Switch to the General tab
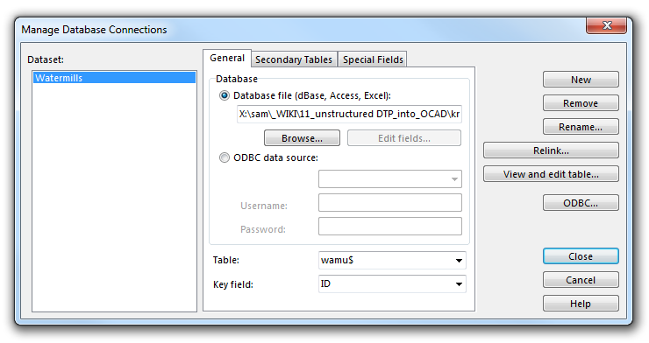The height and width of the screenshot is (343, 649). 227,59
